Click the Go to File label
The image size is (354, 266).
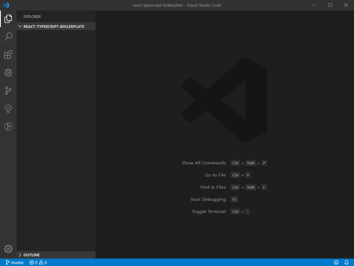[x=215, y=175]
